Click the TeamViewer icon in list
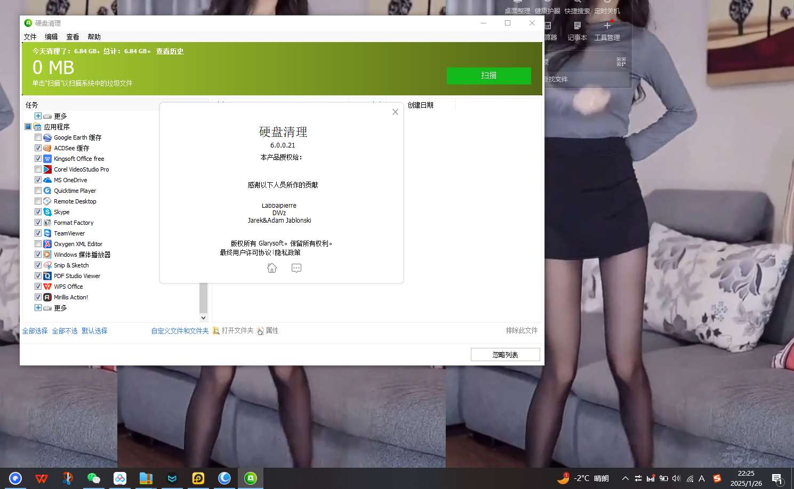The width and height of the screenshot is (794, 489). pos(47,233)
